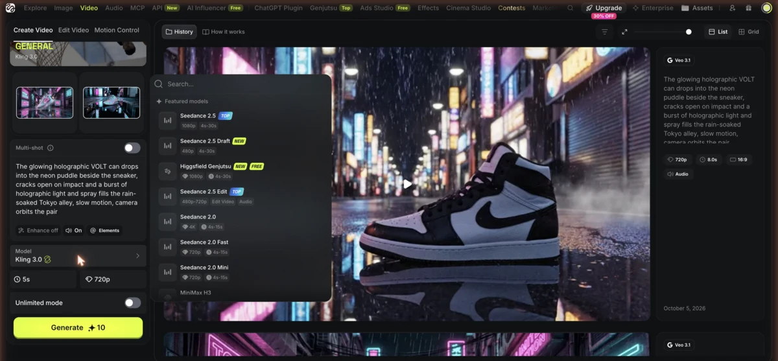
Task: Click the Seedance 2.0 Fast model icon
Action: 168,247
